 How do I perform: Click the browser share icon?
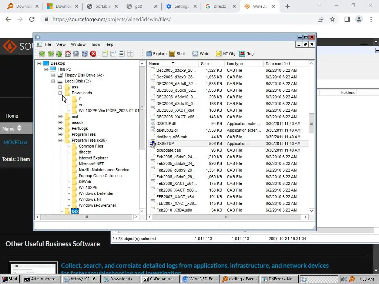[x=321, y=19]
